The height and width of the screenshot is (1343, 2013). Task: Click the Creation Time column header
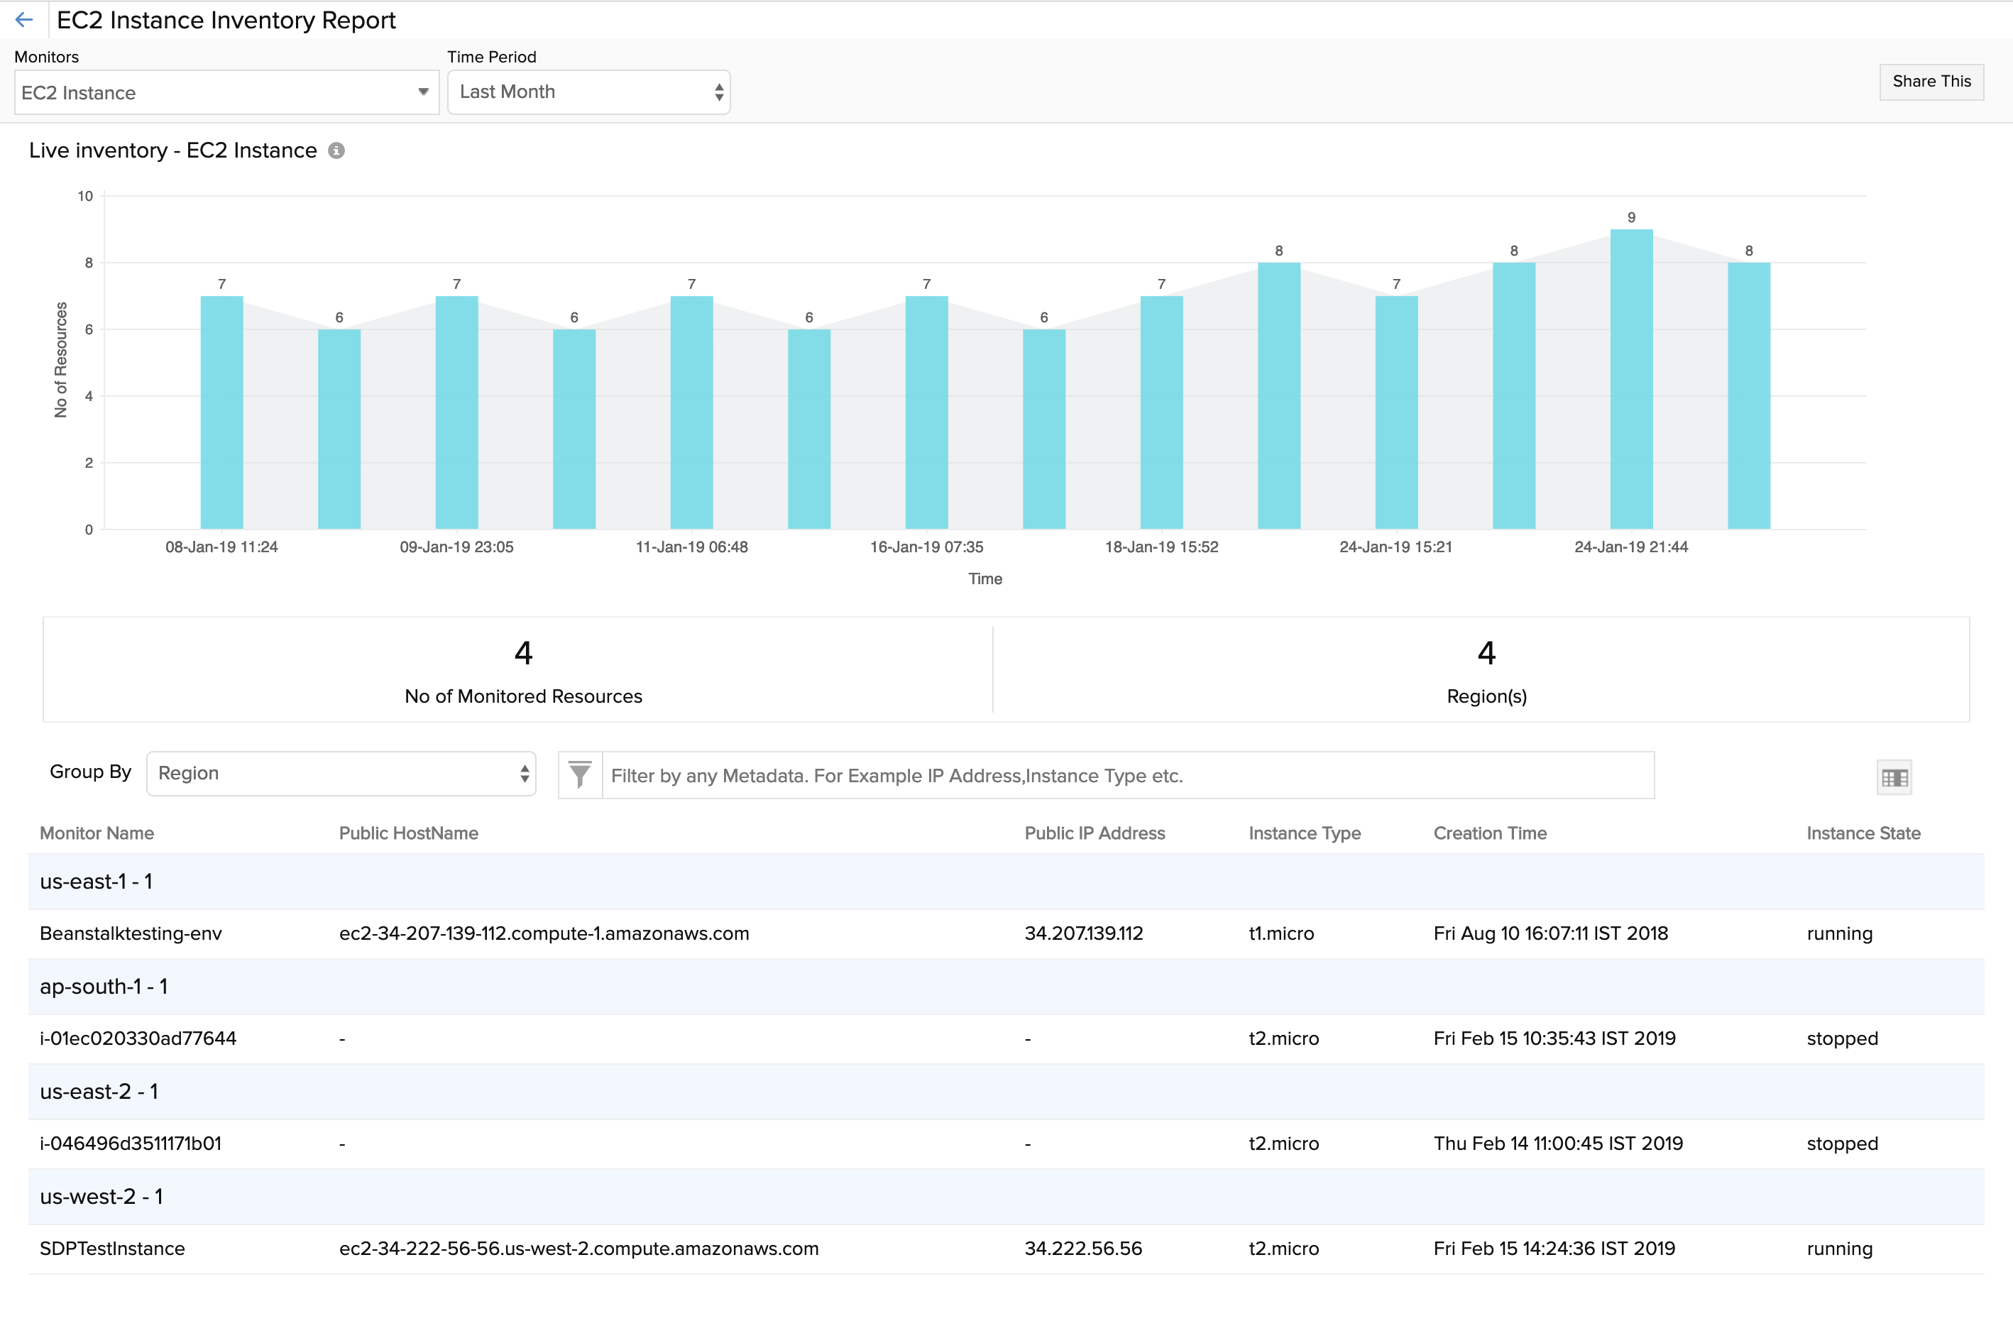coord(1490,833)
